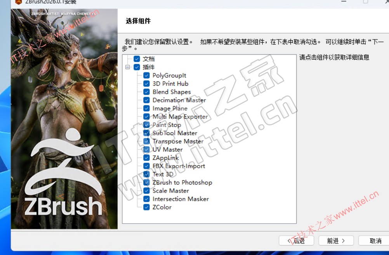Toggle the Paint Stop checkbox

(146, 125)
